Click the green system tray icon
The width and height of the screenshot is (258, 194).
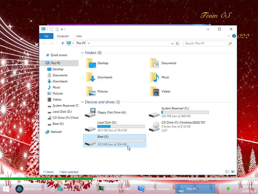pos(228,189)
